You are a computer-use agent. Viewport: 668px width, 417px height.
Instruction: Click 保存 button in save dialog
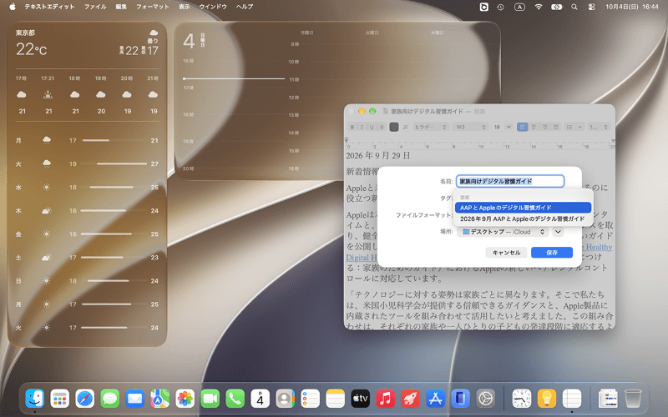click(552, 253)
